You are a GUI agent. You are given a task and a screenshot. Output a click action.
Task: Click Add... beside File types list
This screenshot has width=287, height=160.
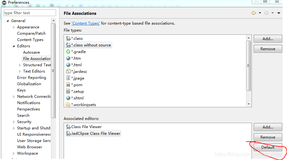pos(268,39)
